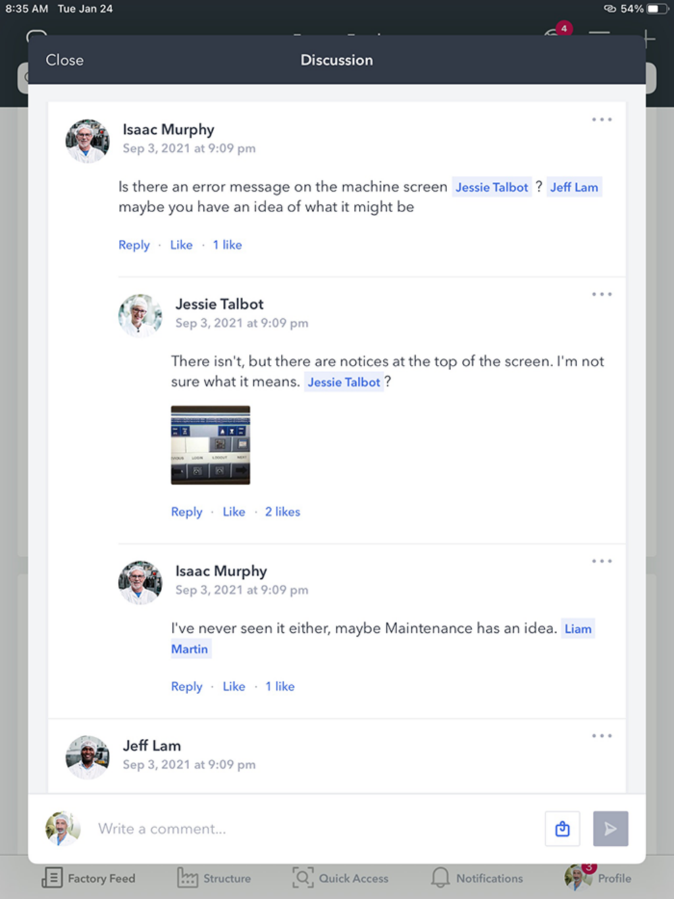Like Isaac Murphy's reply about Maintenance

click(234, 686)
